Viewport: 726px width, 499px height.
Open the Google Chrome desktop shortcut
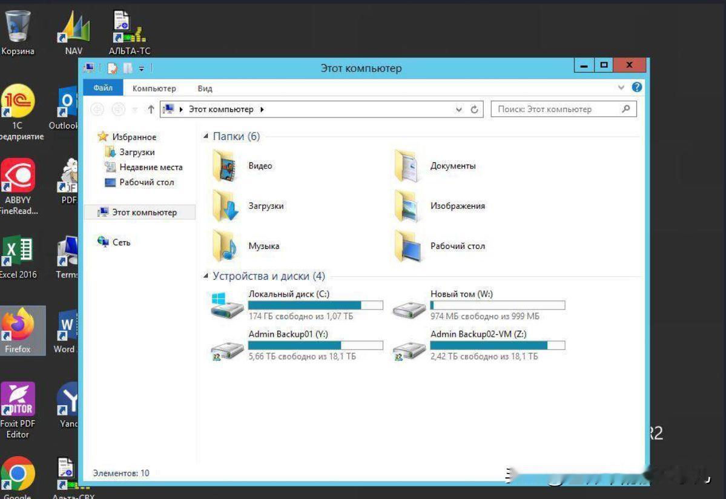pos(18,478)
